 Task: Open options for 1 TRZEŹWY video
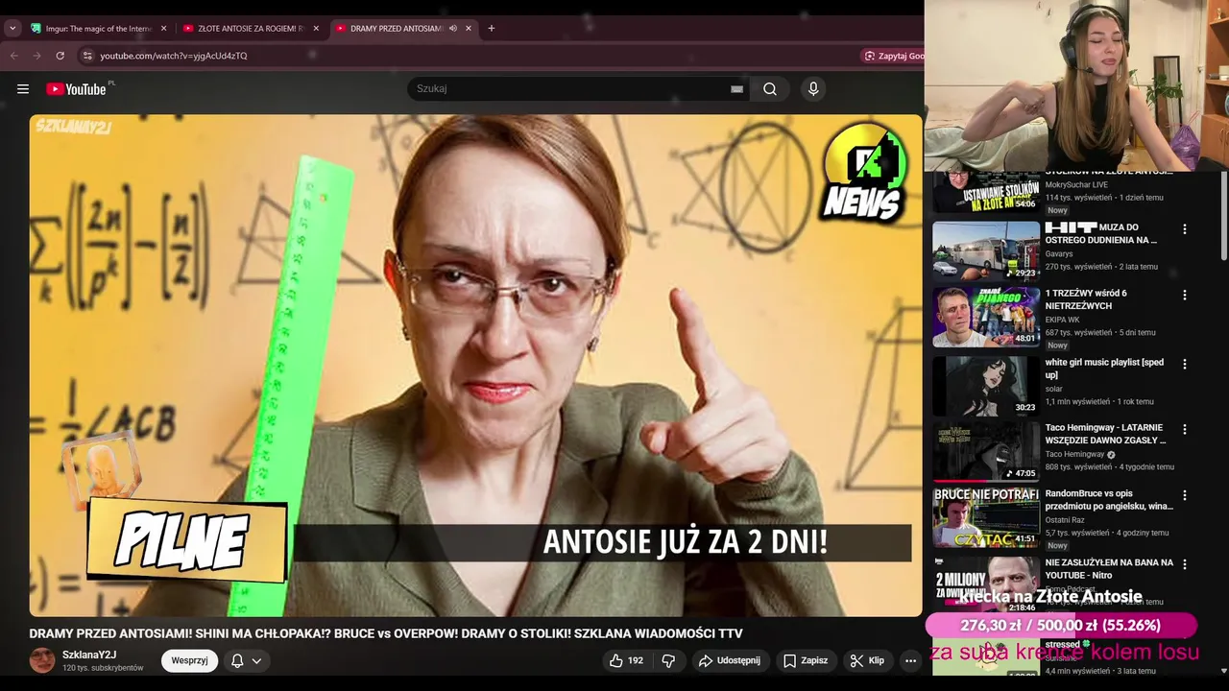(x=1184, y=295)
